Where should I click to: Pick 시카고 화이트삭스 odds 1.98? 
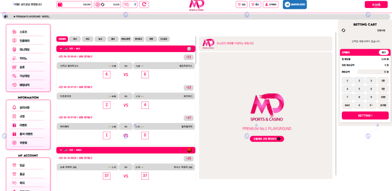click(x=87, y=66)
